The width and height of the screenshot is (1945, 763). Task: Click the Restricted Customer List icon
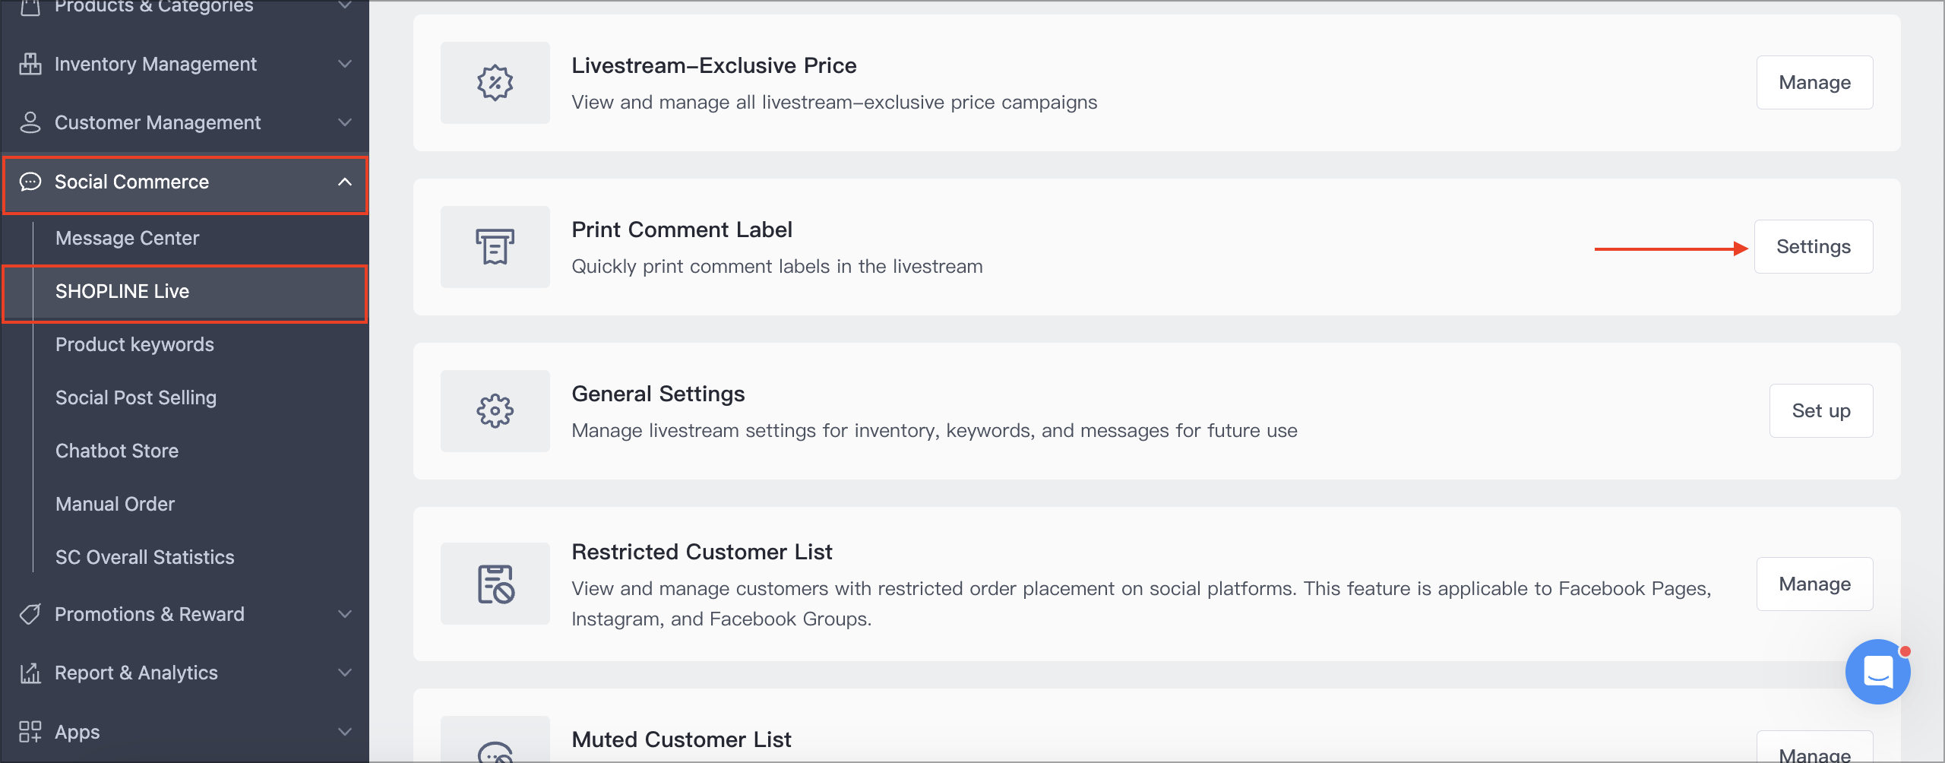(x=495, y=584)
